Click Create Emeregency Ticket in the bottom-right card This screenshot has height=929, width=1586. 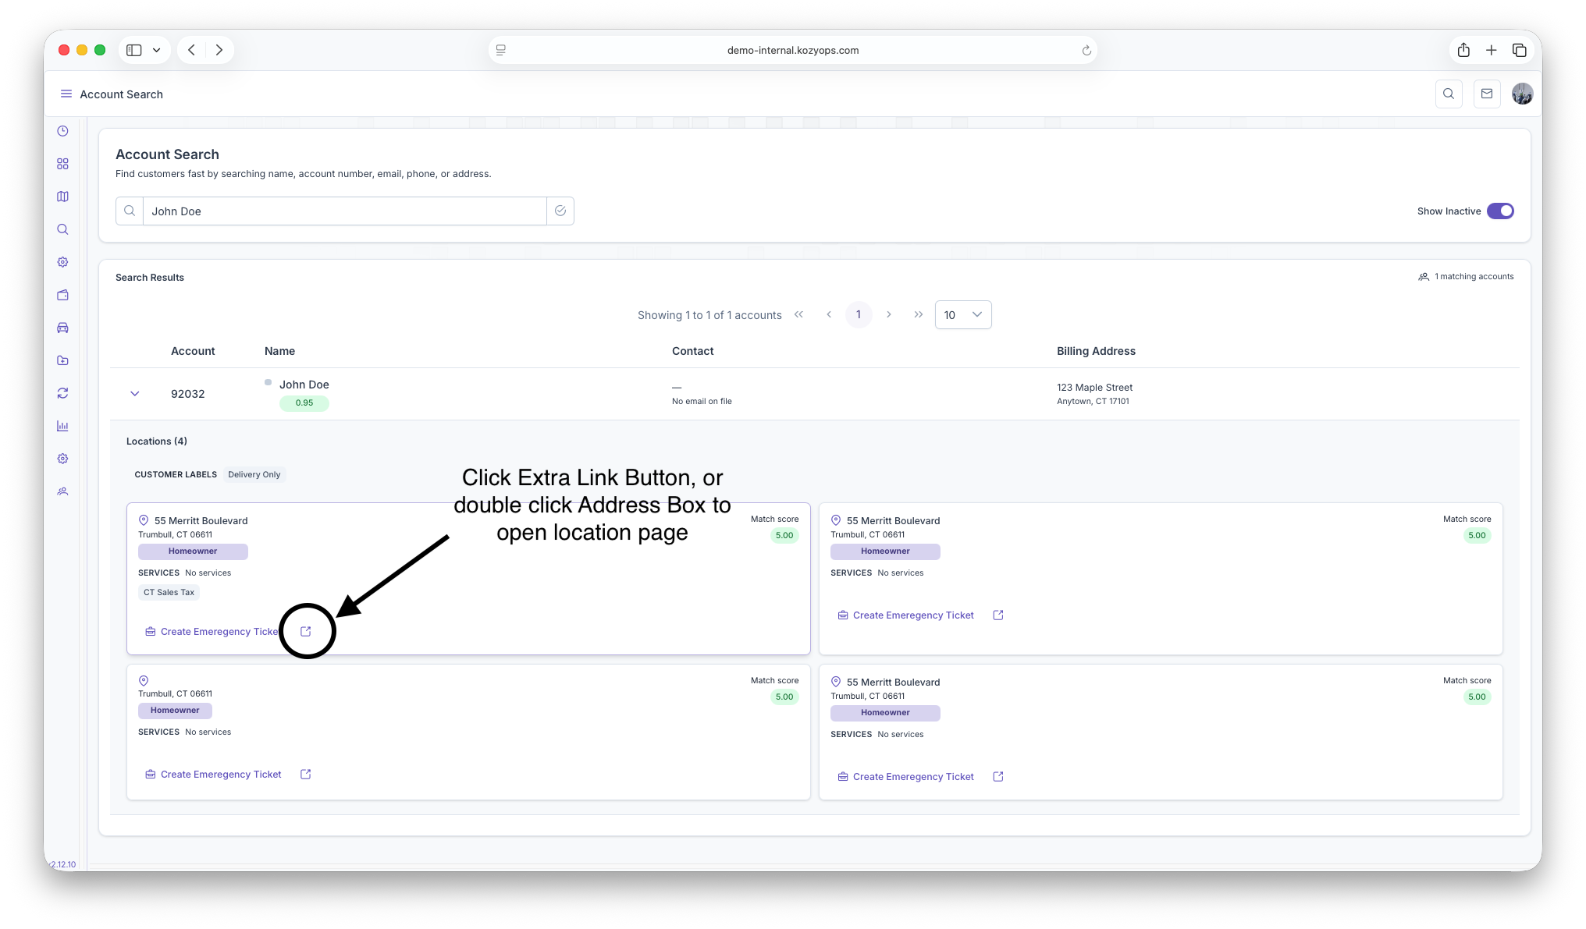[x=912, y=777]
